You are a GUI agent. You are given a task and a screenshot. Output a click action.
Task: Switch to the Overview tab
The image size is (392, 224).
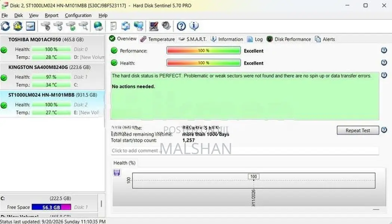tap(123, 39)
